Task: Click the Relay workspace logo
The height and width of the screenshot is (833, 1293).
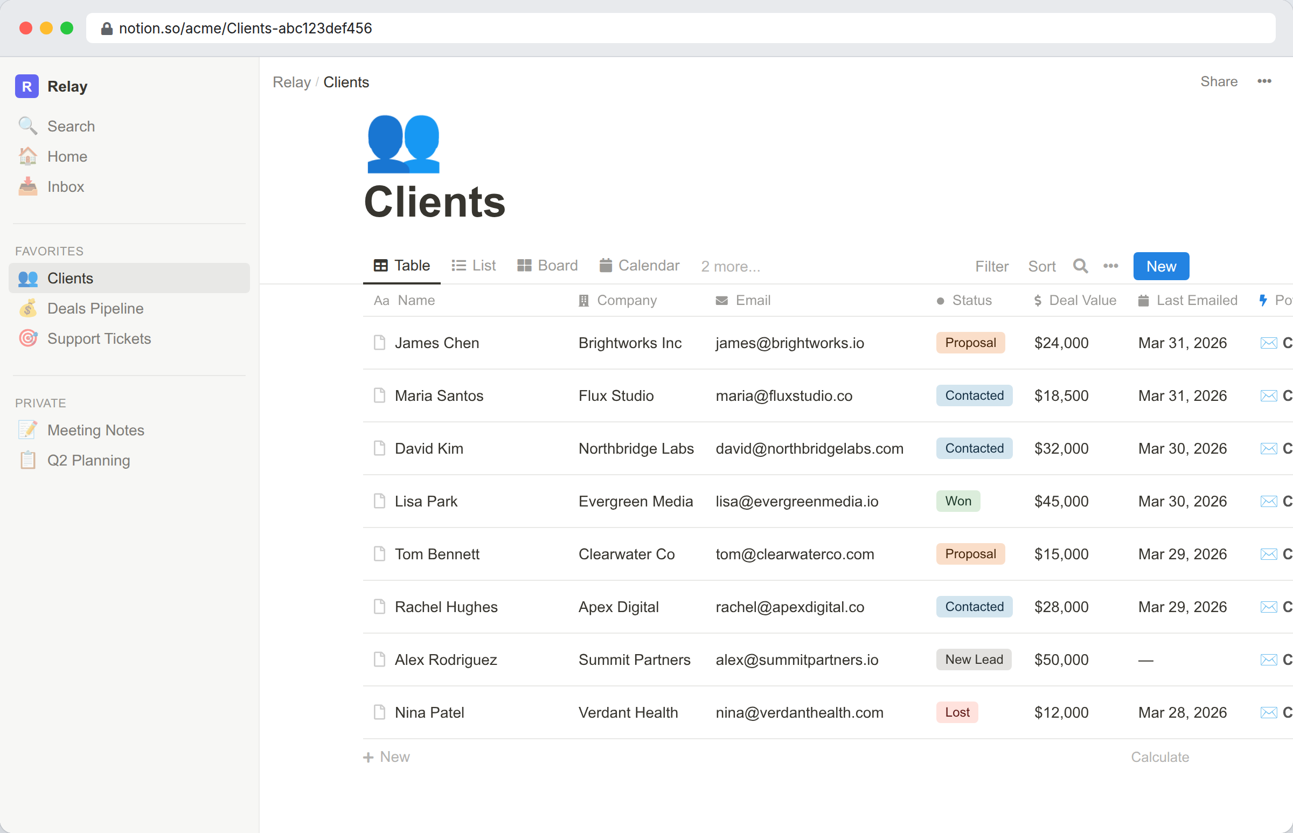Action: tap(27, 86)
